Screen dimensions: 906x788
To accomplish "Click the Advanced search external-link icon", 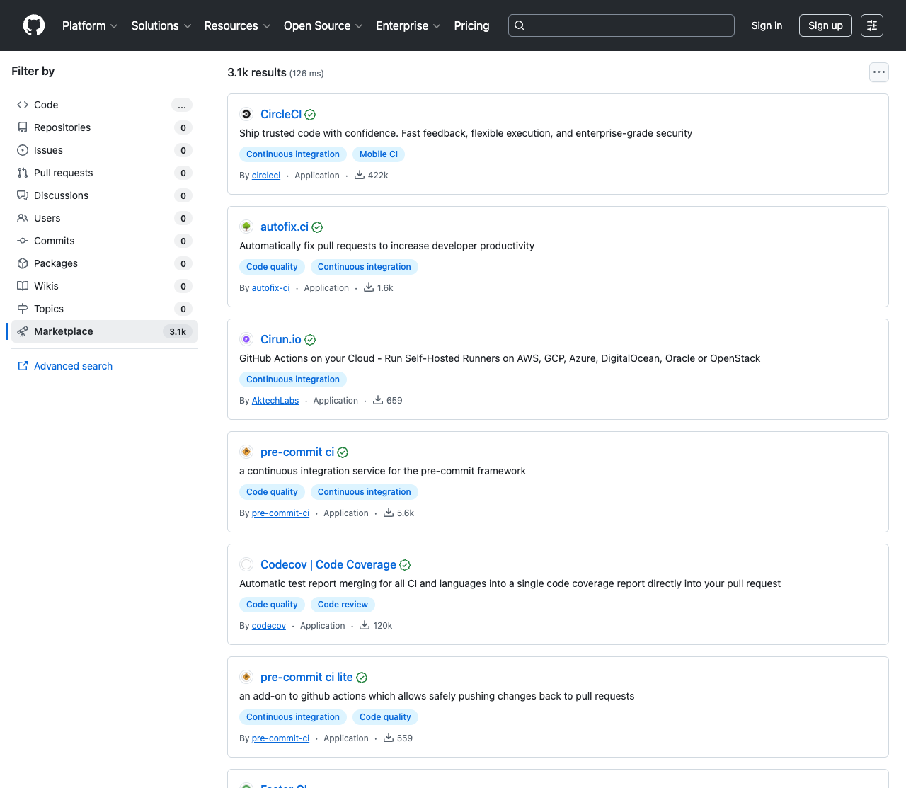I will click(23, 366).
